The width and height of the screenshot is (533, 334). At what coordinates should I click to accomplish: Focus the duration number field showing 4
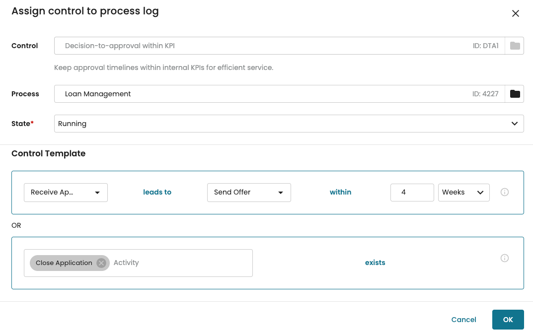tap(412, 192)
